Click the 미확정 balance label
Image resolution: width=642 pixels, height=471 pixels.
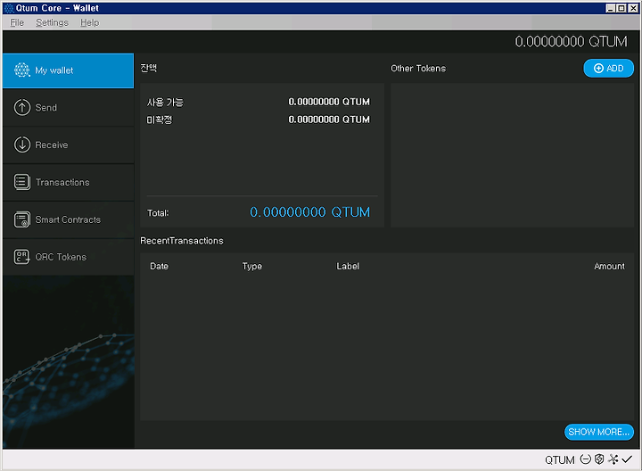pyautogui.click(x=160, y=120)
